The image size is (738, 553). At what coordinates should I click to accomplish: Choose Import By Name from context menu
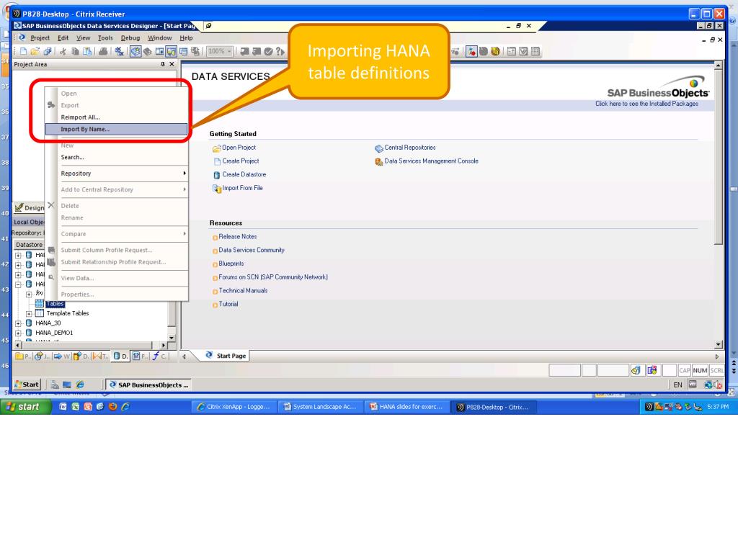116,129
